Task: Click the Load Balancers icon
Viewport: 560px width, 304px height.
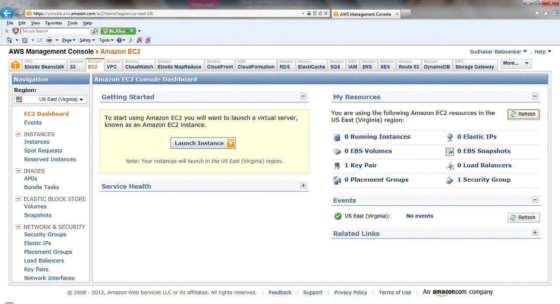Action: 450,166
